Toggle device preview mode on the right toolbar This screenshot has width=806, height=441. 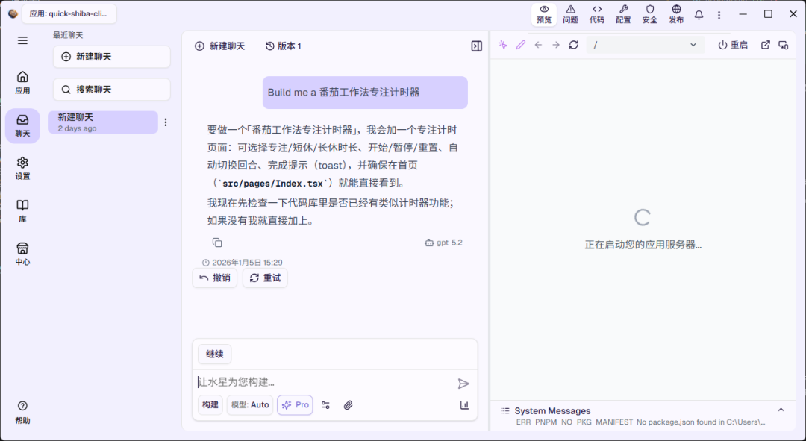point(783,45)
